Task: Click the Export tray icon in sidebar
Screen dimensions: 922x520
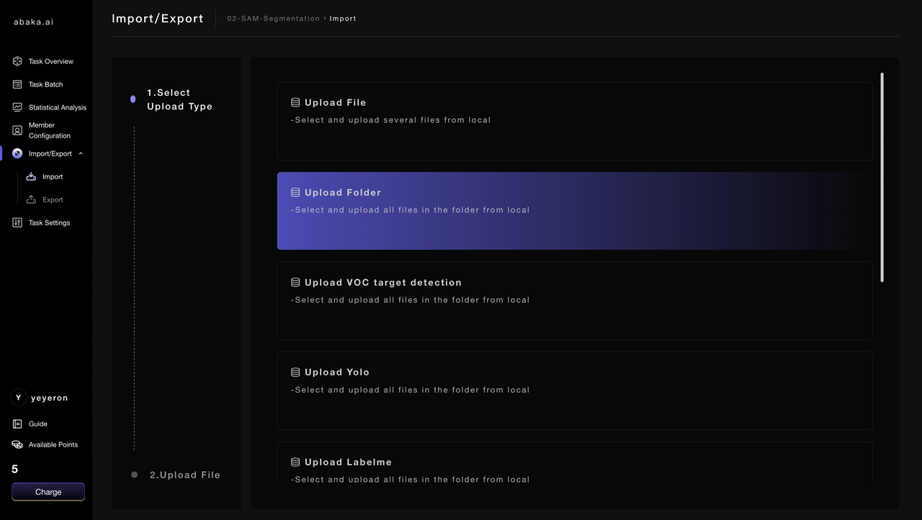Action: pos(31,200)
